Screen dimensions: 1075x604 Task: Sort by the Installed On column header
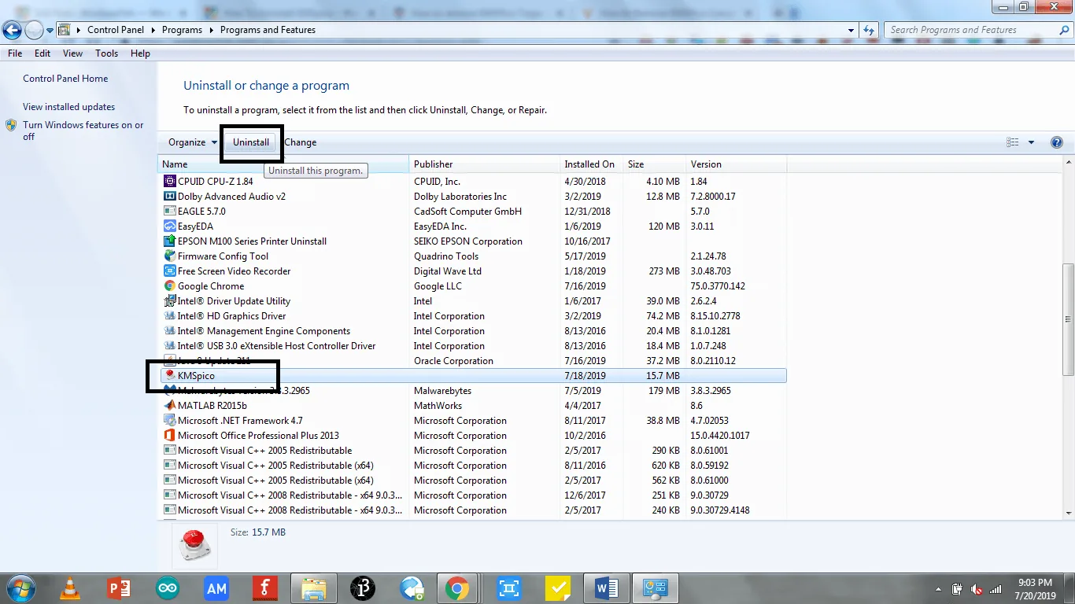click(x=591, y=164)
